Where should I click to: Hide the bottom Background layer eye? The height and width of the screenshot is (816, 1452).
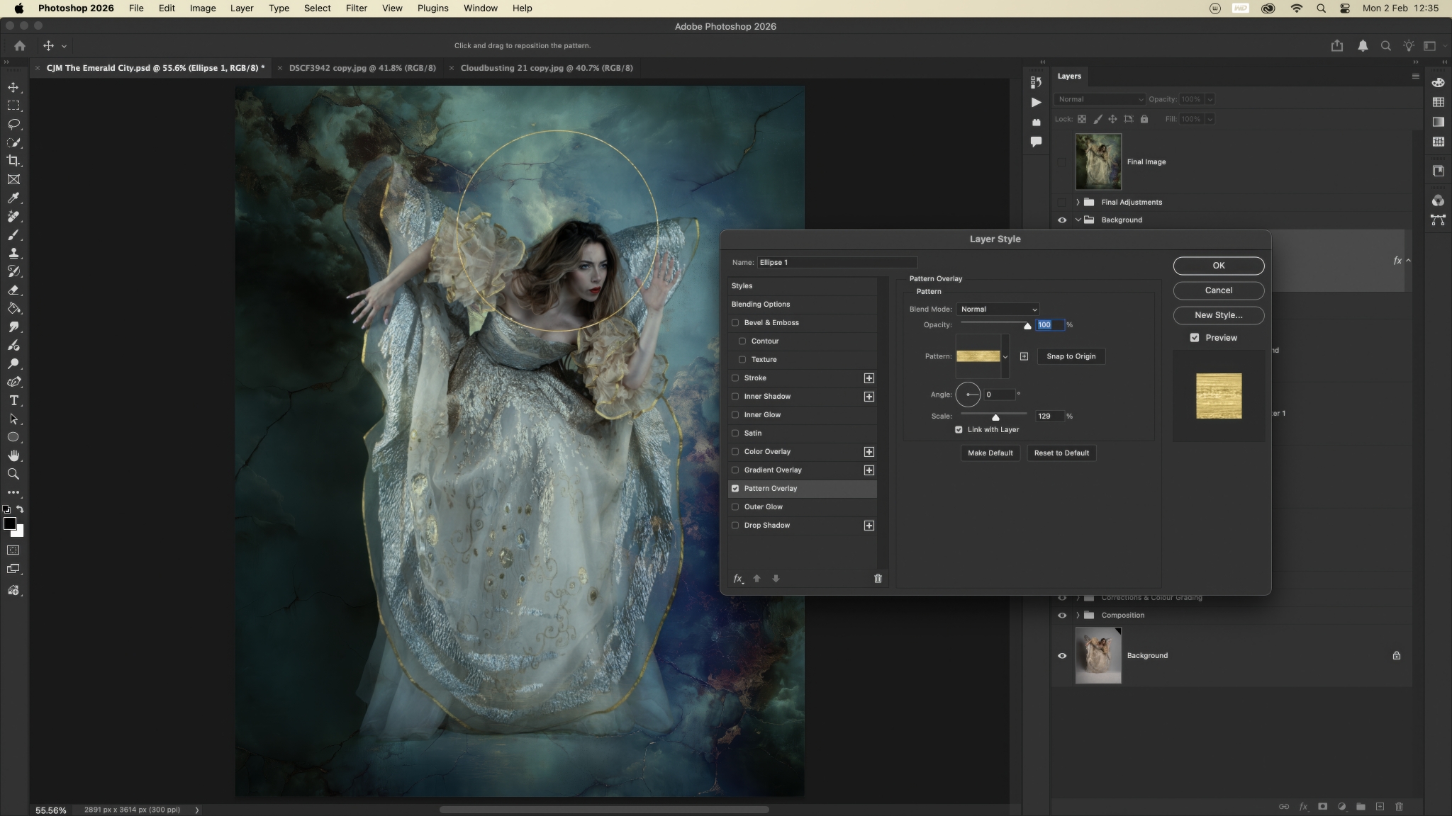(1062, 656)
